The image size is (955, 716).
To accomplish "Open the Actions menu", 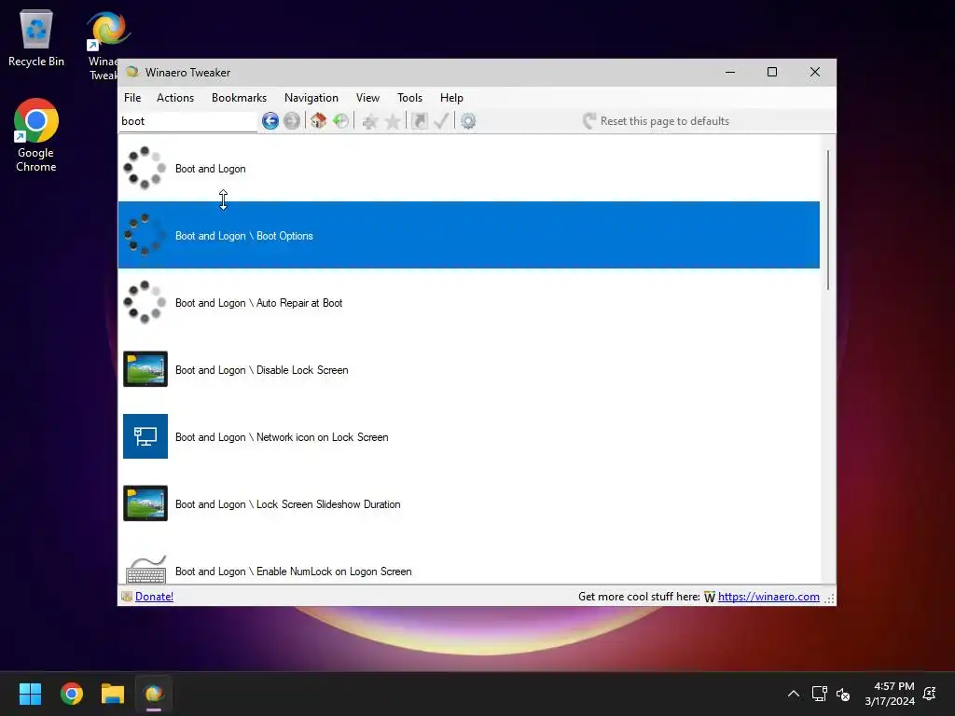I will 175,98.
